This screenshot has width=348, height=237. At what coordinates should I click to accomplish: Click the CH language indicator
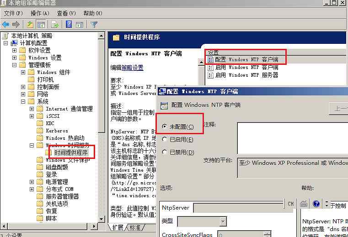[x=290, y=204]
